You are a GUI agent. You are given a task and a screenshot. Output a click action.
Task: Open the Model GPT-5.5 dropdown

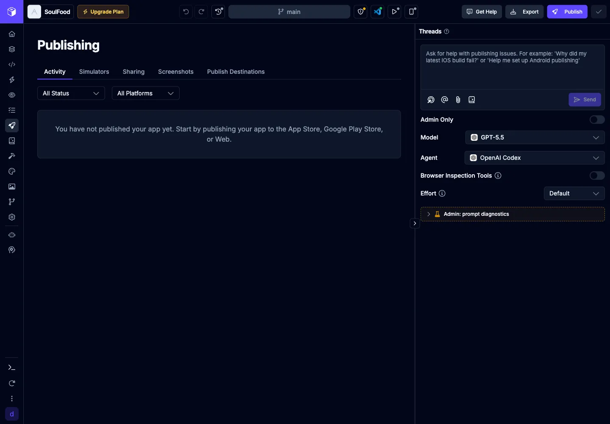[535, 137]
